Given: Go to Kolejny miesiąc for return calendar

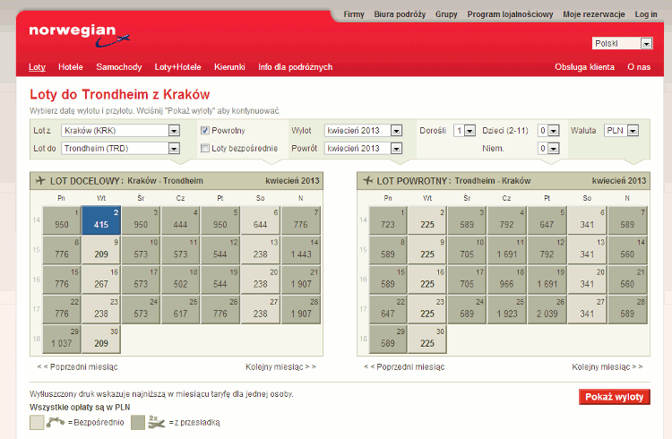Looking at the screenshot, I should click(607, 367).
